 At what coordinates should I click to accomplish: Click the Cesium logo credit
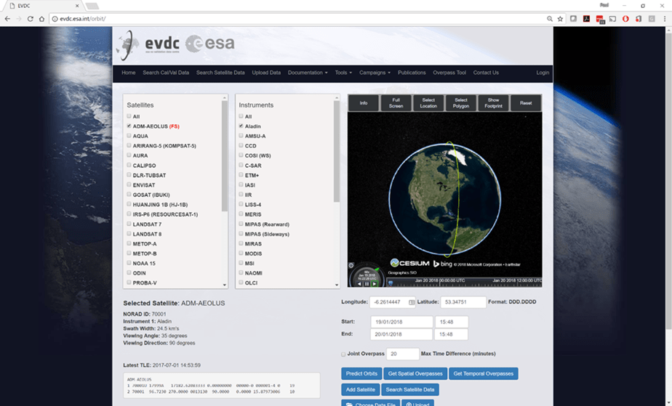tap(409, 263)
